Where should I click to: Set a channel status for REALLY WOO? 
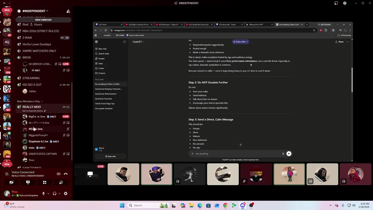point(34,111)
